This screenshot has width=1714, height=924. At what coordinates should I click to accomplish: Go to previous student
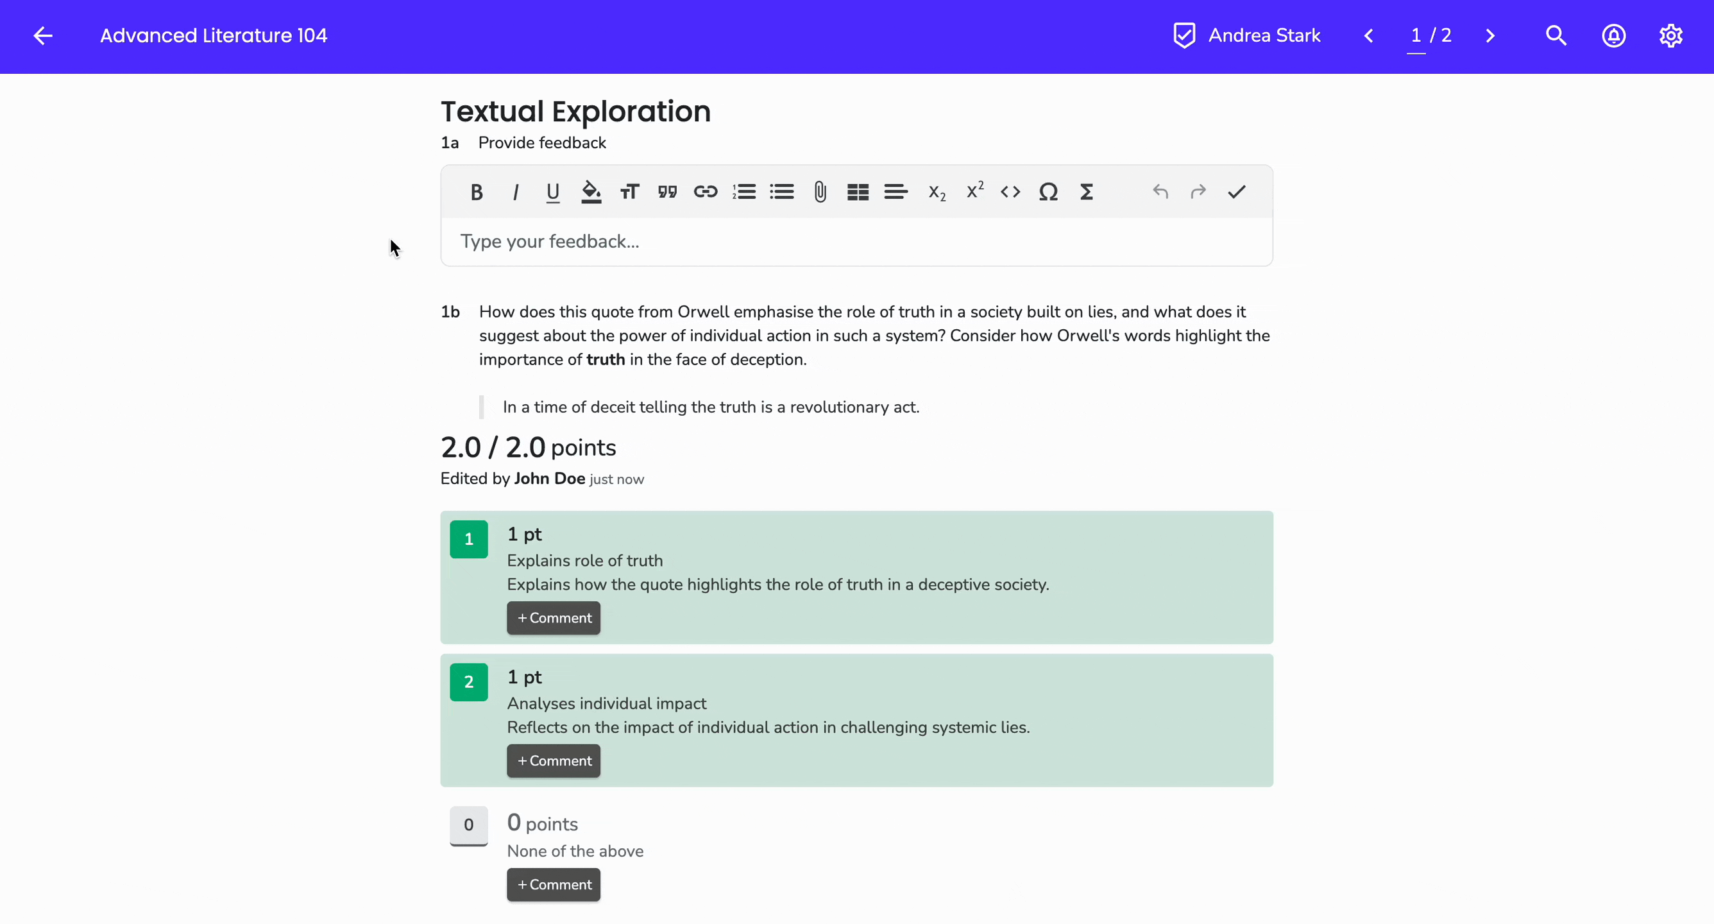[x=1369, y=36]
